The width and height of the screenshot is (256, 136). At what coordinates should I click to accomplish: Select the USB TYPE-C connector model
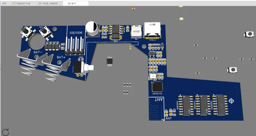pyautogui.click(x=152, y=31)
